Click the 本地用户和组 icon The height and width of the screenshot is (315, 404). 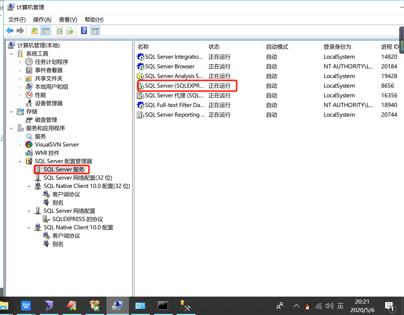point(29,87)
